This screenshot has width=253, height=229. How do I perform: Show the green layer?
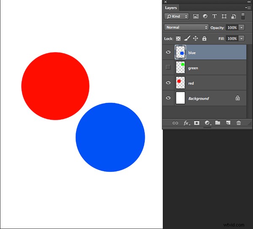168,67
